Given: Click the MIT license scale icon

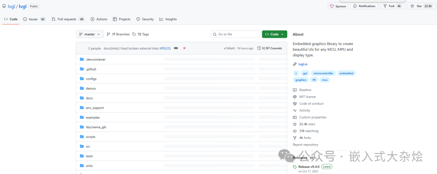Looking at the screenshot, I should [x=295, y=97].
